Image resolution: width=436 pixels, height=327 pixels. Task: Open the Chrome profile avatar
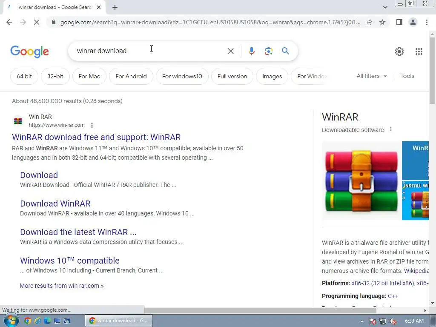[413, 22]
